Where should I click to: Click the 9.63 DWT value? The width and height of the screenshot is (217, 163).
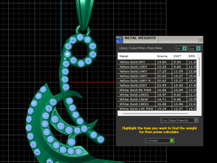point(177,95)
